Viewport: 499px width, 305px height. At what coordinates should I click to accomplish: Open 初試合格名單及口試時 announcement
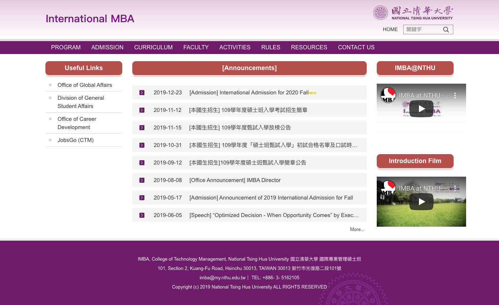tap(273, 145)
